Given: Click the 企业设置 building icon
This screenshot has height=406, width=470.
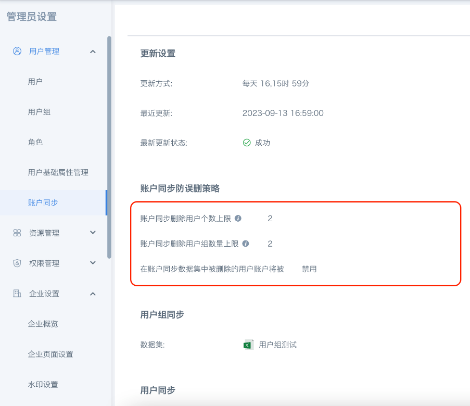Looking at the screenshot, I should (17, 294).
